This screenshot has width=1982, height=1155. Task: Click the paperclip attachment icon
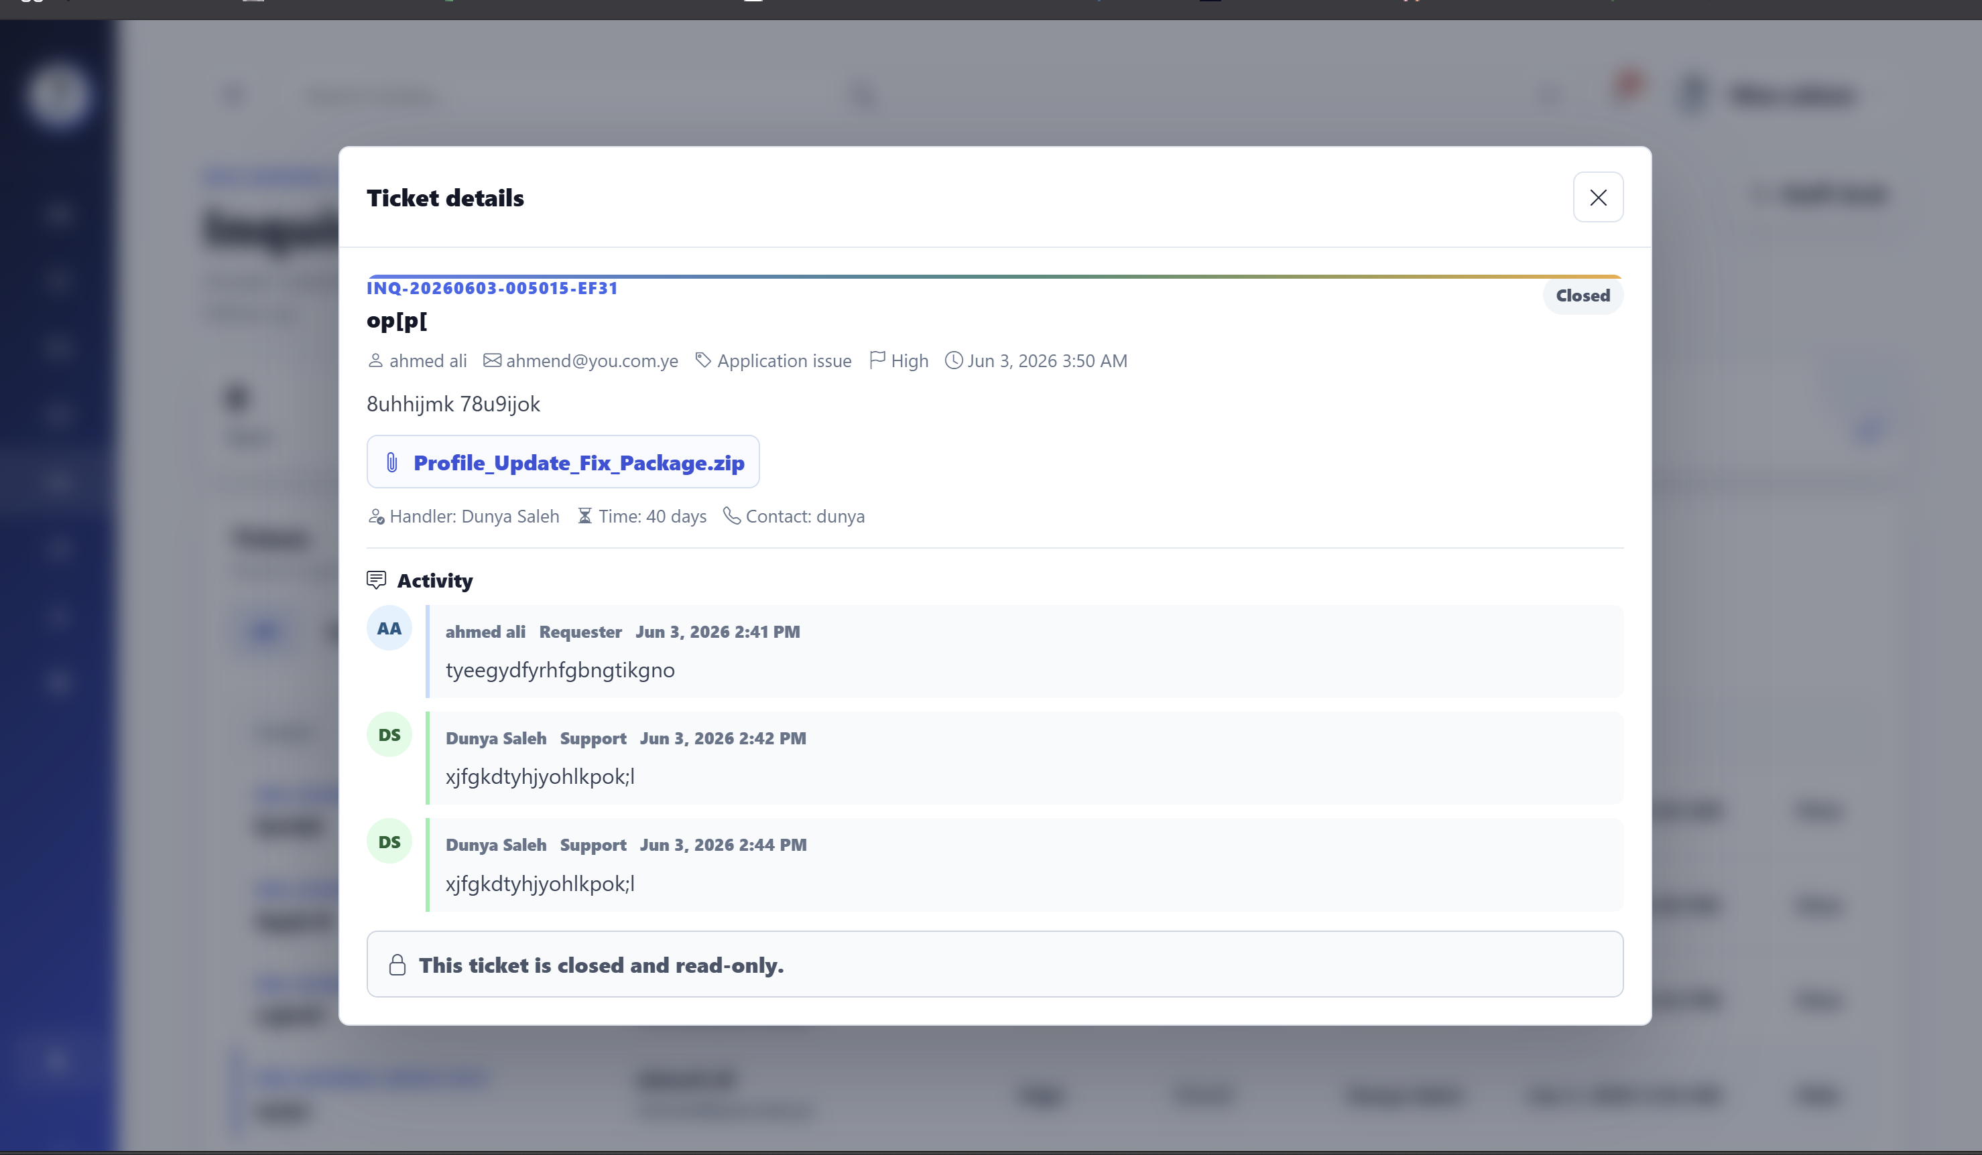tap(391, 462)
